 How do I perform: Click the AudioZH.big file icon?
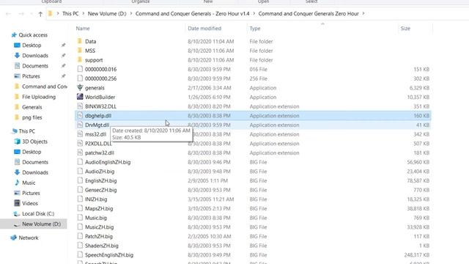point(80,171)
